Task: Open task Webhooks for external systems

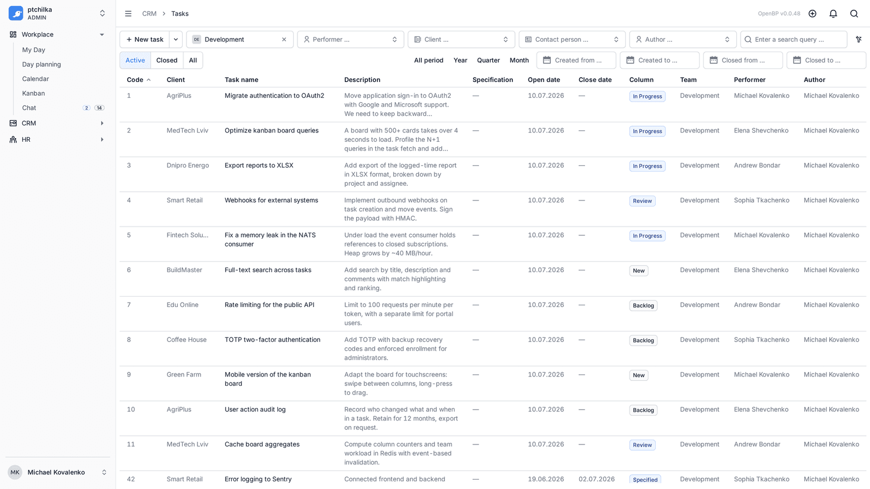Action: [x=271, y=200]
